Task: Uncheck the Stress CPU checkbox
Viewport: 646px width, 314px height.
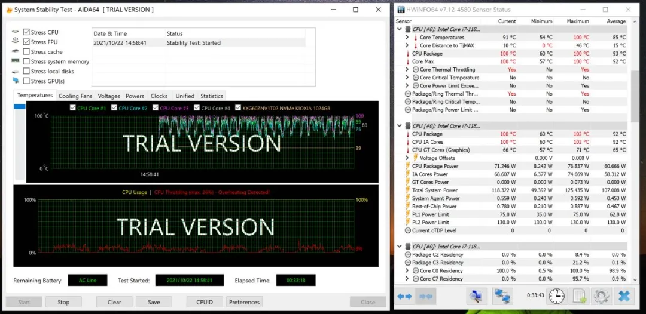Action: coord(26,32)
